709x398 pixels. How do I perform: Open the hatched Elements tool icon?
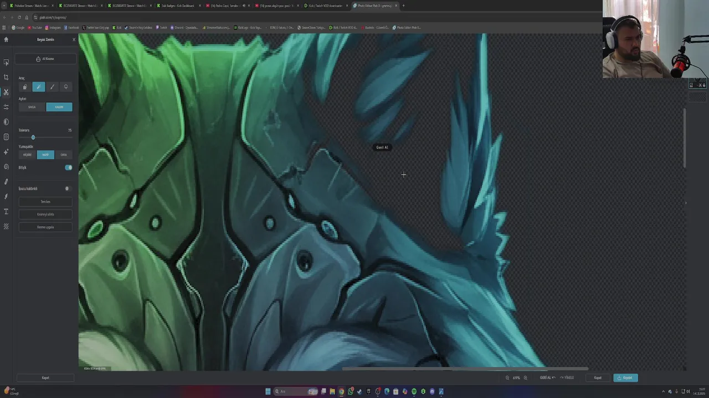(6, 226)
